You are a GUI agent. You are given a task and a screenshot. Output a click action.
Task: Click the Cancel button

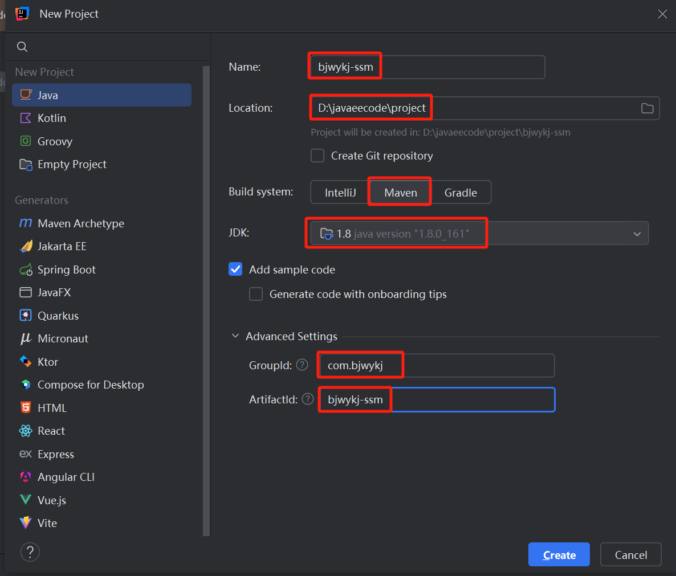click(631, 554)
